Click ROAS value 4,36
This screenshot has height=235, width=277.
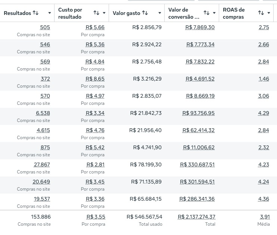point(264,199)
